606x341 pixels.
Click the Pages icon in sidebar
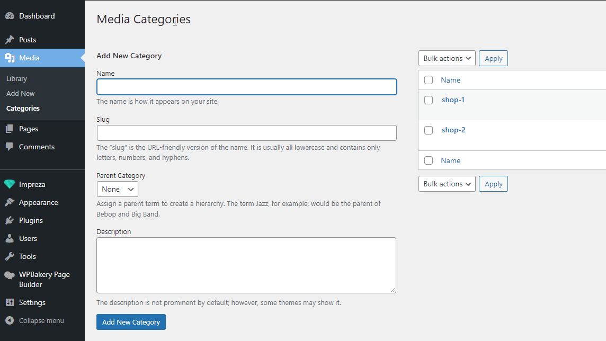10,129
